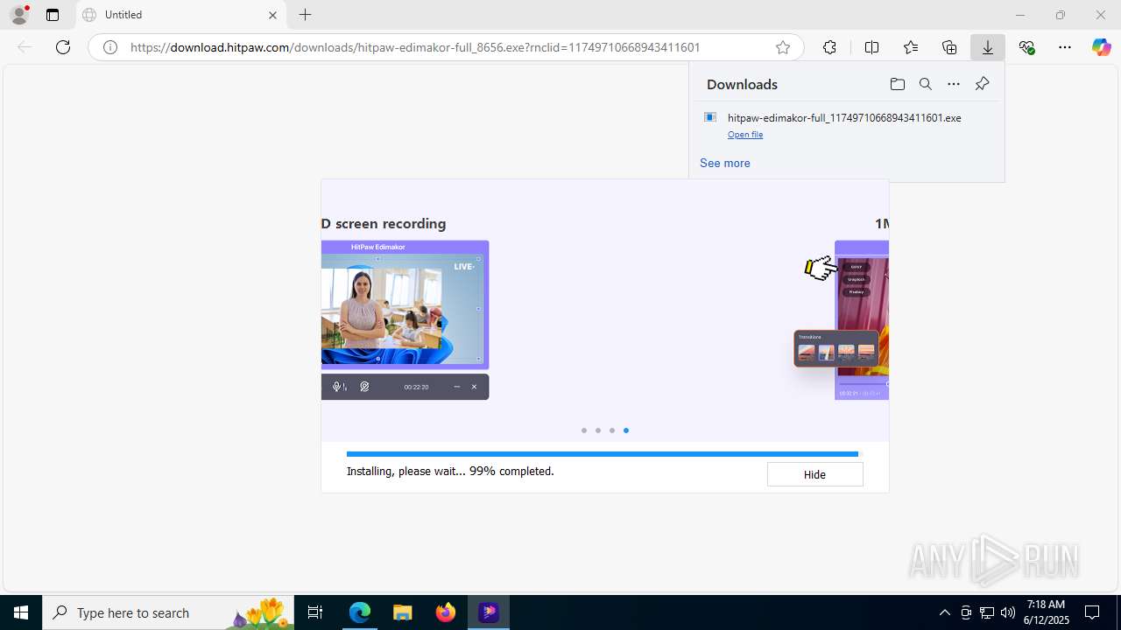The height and width of the screenshot is (630, 1121).
Task: Open the notification center icon
Action: coord(1092,612)
